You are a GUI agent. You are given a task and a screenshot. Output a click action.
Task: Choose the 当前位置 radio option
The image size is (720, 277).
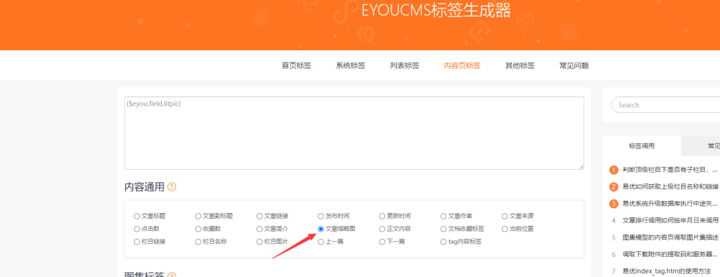click(505, 229)
